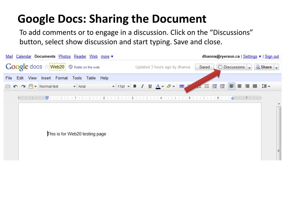Click the right indent marker on ruler
285x213 pixels.
click(x=232, y=98)
